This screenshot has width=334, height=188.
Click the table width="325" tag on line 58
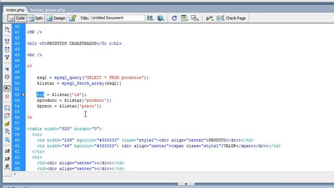pos(64,129)
